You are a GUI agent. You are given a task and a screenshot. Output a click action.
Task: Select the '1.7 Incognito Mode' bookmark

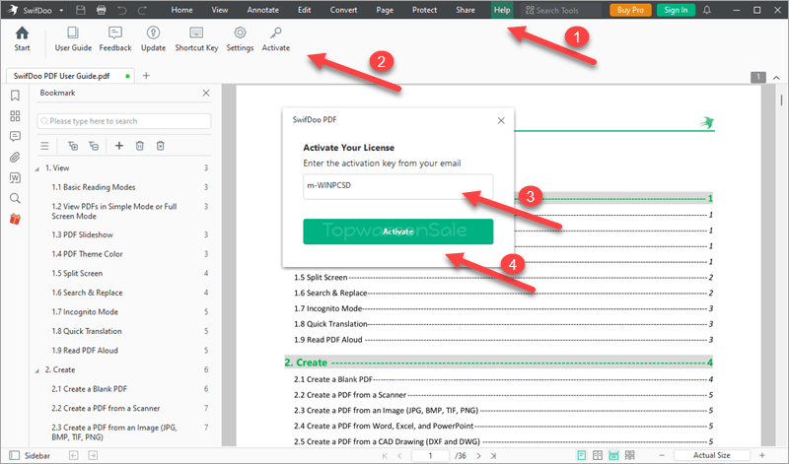(x=85, y=311)
